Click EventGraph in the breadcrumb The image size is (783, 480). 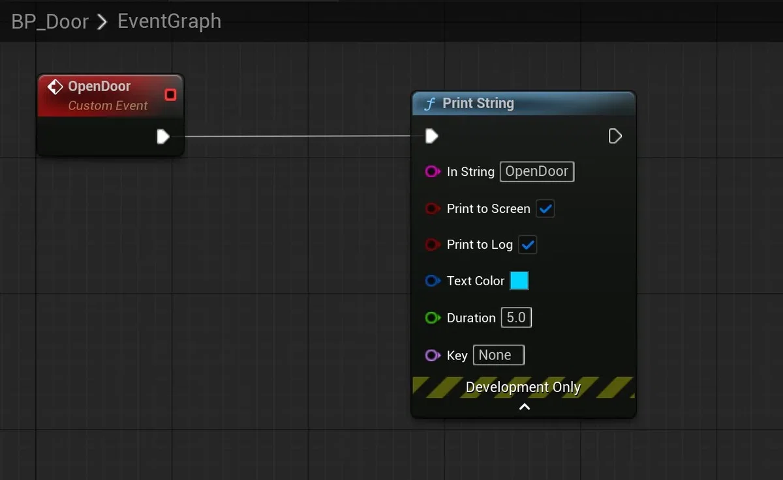click(x=169, y=21)
